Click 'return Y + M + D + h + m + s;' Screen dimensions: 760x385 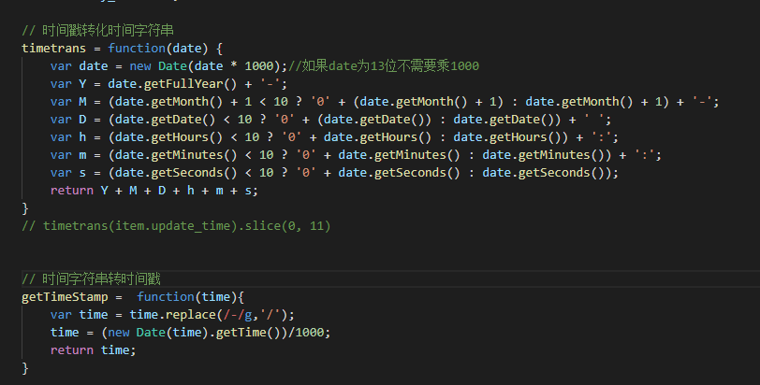[x=154, y=191]
